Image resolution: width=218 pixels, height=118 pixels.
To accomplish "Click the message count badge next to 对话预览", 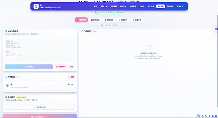I will (x=94, y=31).
